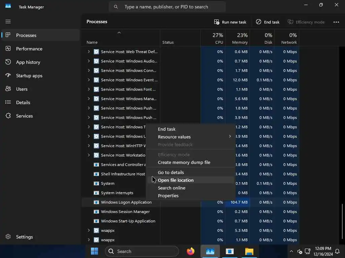Viewport: 345px width, 258px height.
Task: Open App history sidebar icon
Action: click(x=8, y=62)
